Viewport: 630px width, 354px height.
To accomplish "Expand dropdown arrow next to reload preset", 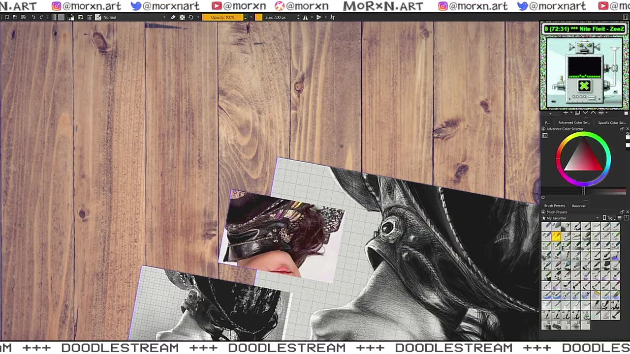I will pyautogui.click(x=198, y=17).
